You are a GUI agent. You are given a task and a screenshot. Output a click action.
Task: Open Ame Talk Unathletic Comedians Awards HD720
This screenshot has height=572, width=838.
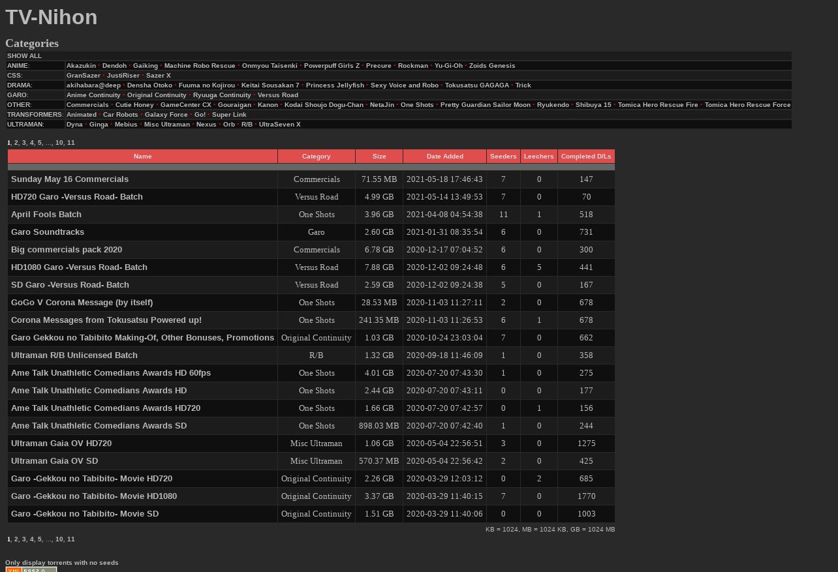(106, 408)
